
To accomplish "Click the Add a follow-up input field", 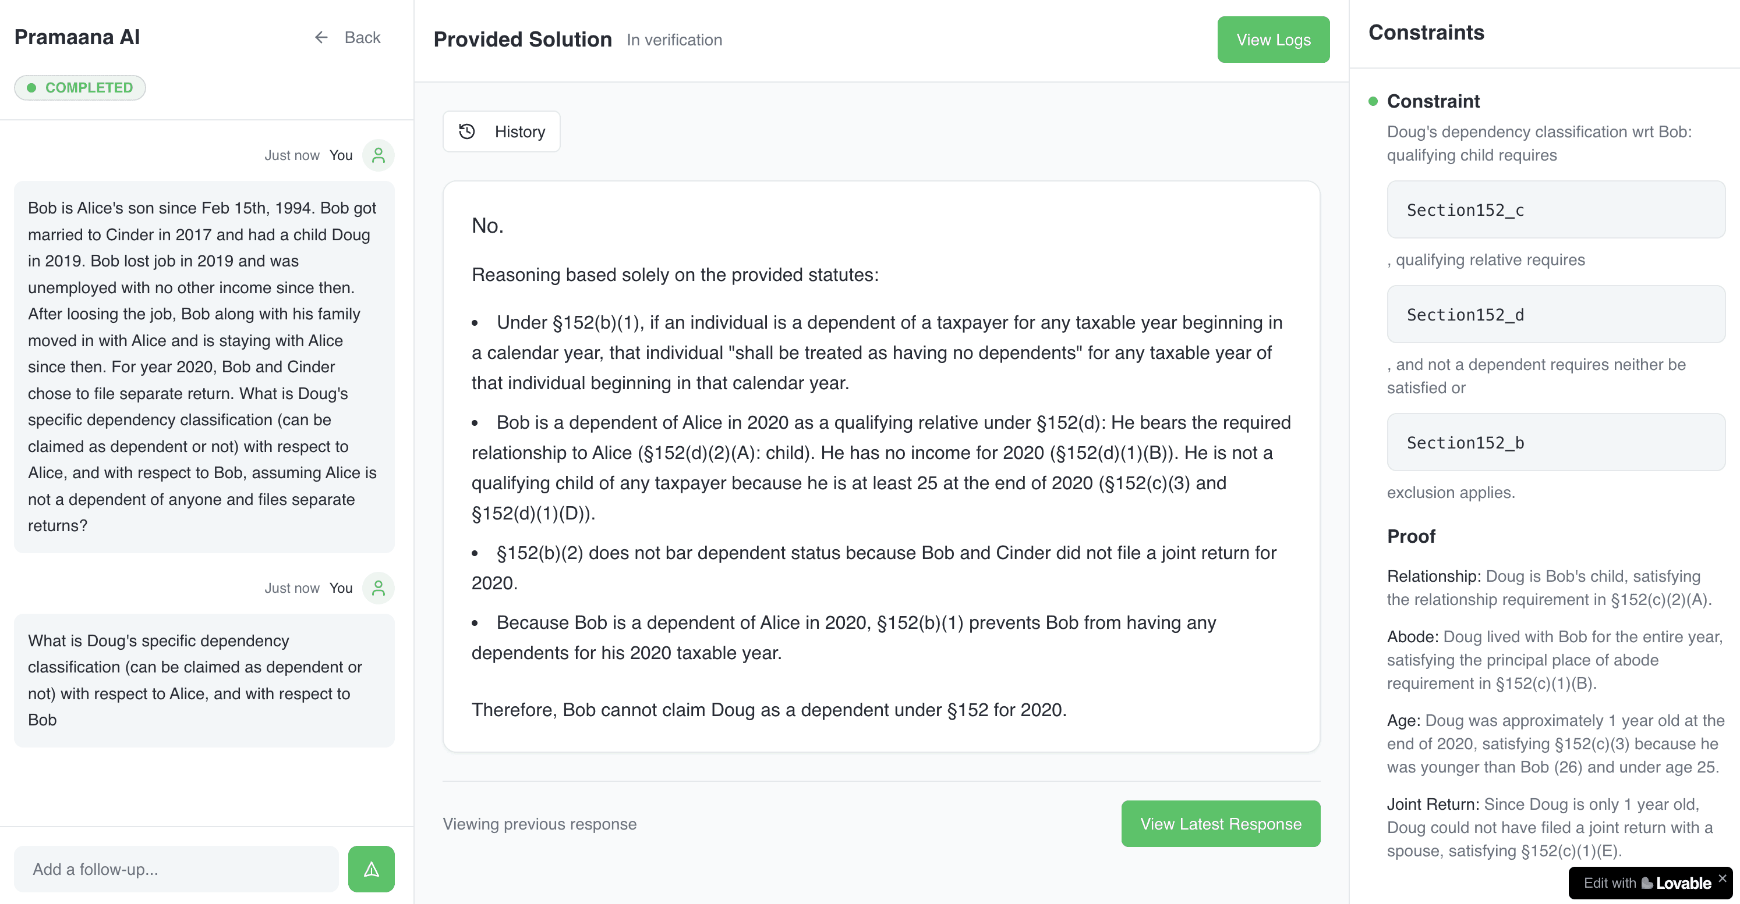I will pyautogui.click(x=177, y=869).
